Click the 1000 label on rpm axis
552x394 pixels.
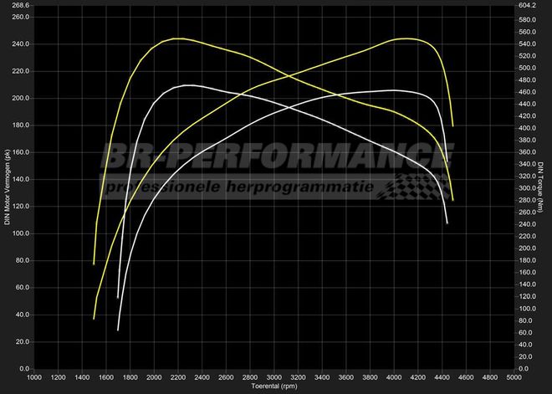click(x=34, y=377)
